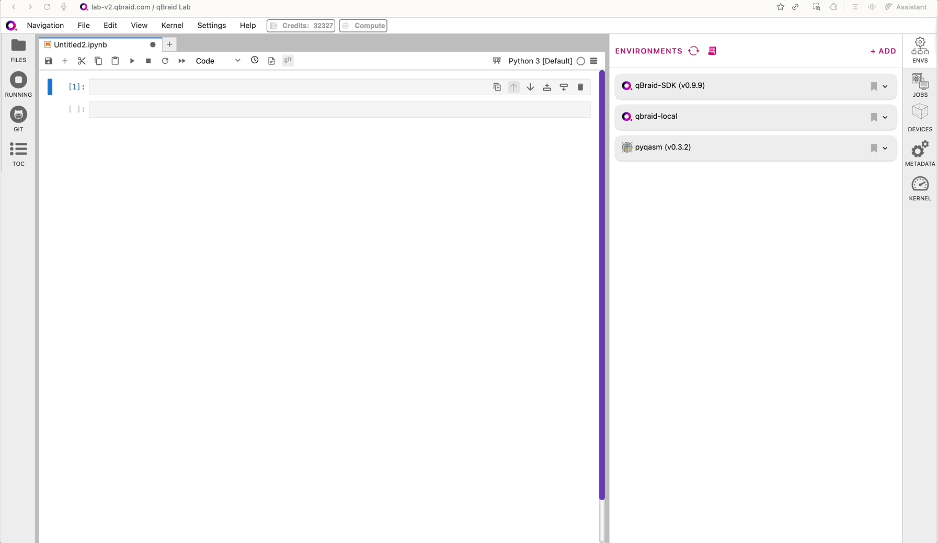Insert a new cell with plus icon
Image resolution: width=938 pixels, height=543 pixels.
click(x=65, y=61)
